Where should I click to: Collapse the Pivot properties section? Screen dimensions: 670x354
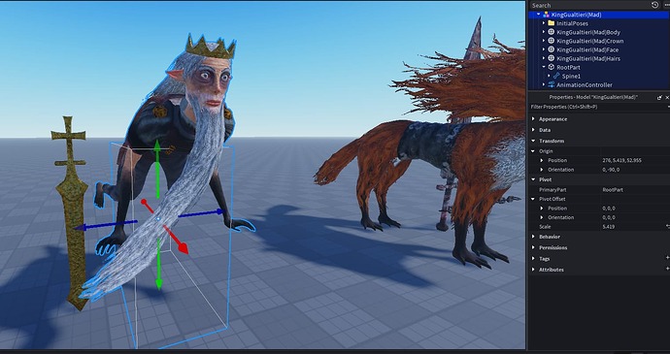pyautogui.click(x=533, y=179)
